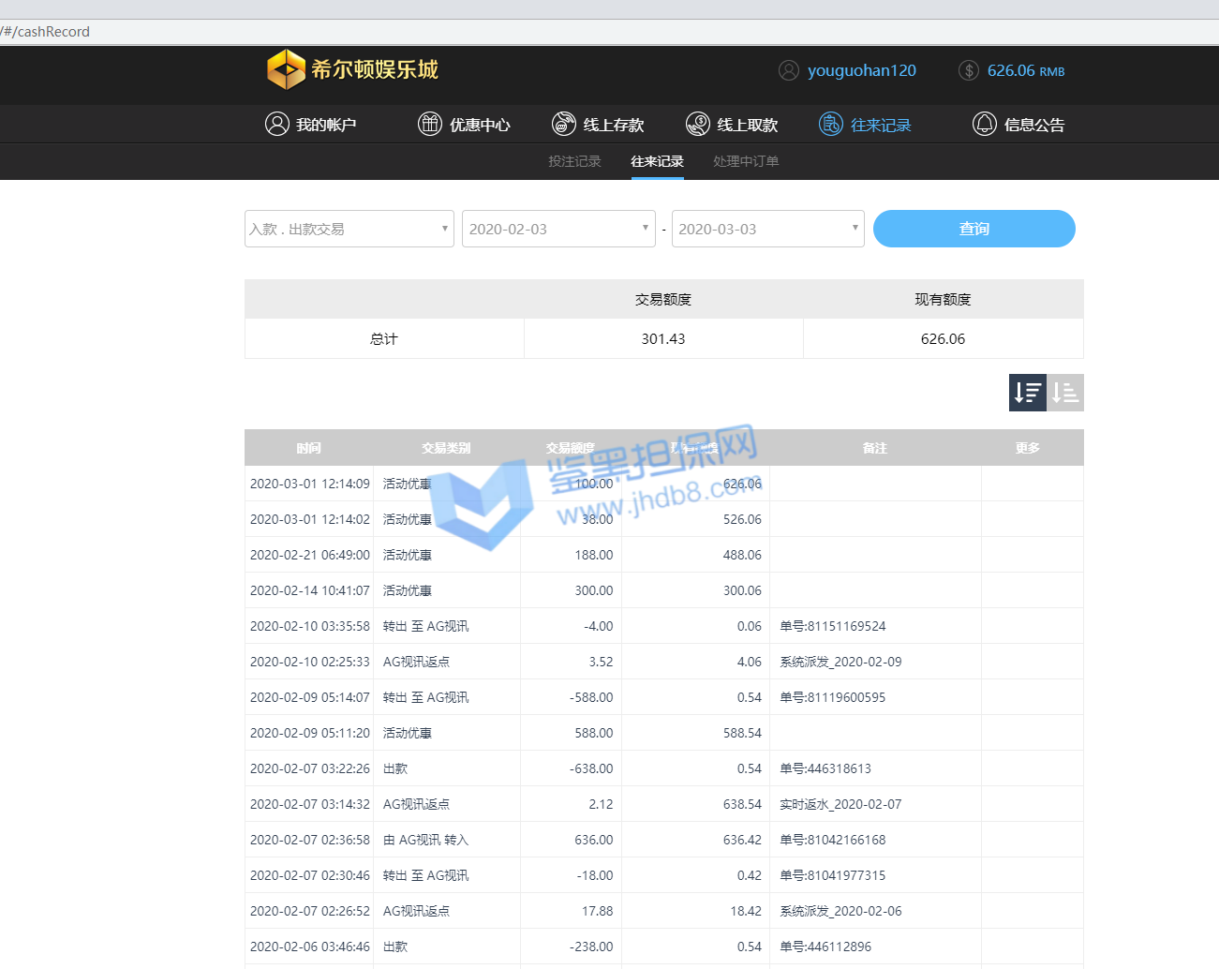Toggle ascending sort order button
The image size is (1219, 969).
[x=1065, y=393]
